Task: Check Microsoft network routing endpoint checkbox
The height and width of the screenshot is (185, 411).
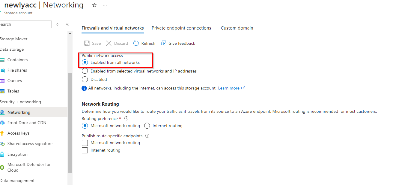Action: (85, 143)
